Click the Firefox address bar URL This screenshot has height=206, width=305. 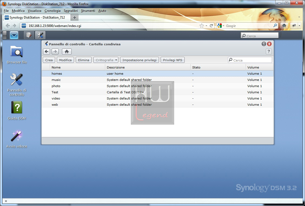point(55,26)
